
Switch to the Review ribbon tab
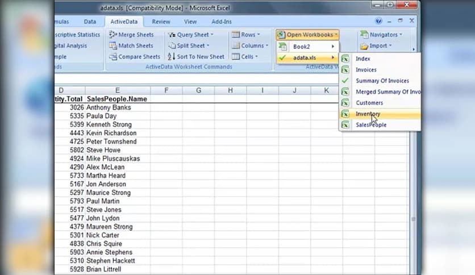[x=161, y=22]
